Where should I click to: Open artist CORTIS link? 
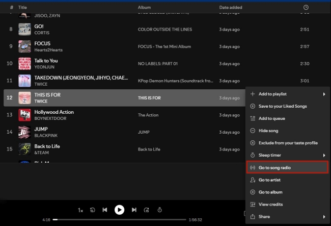click(42, 33)
